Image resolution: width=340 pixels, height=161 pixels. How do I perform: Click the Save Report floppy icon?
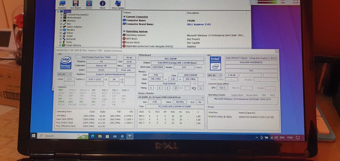click(76, 4)
